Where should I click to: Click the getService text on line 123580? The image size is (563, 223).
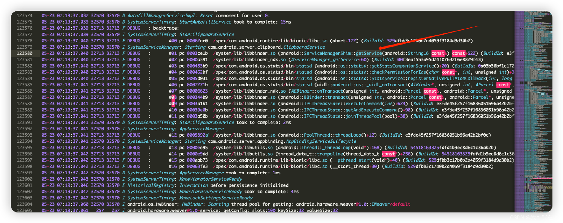369,53
